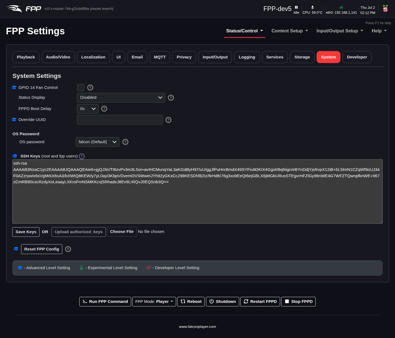
Task: Click the Restart FPPD button
Action: tap(260, 302)
